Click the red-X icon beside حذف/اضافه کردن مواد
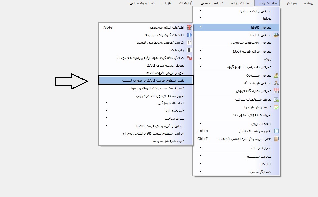 [189, 58]
